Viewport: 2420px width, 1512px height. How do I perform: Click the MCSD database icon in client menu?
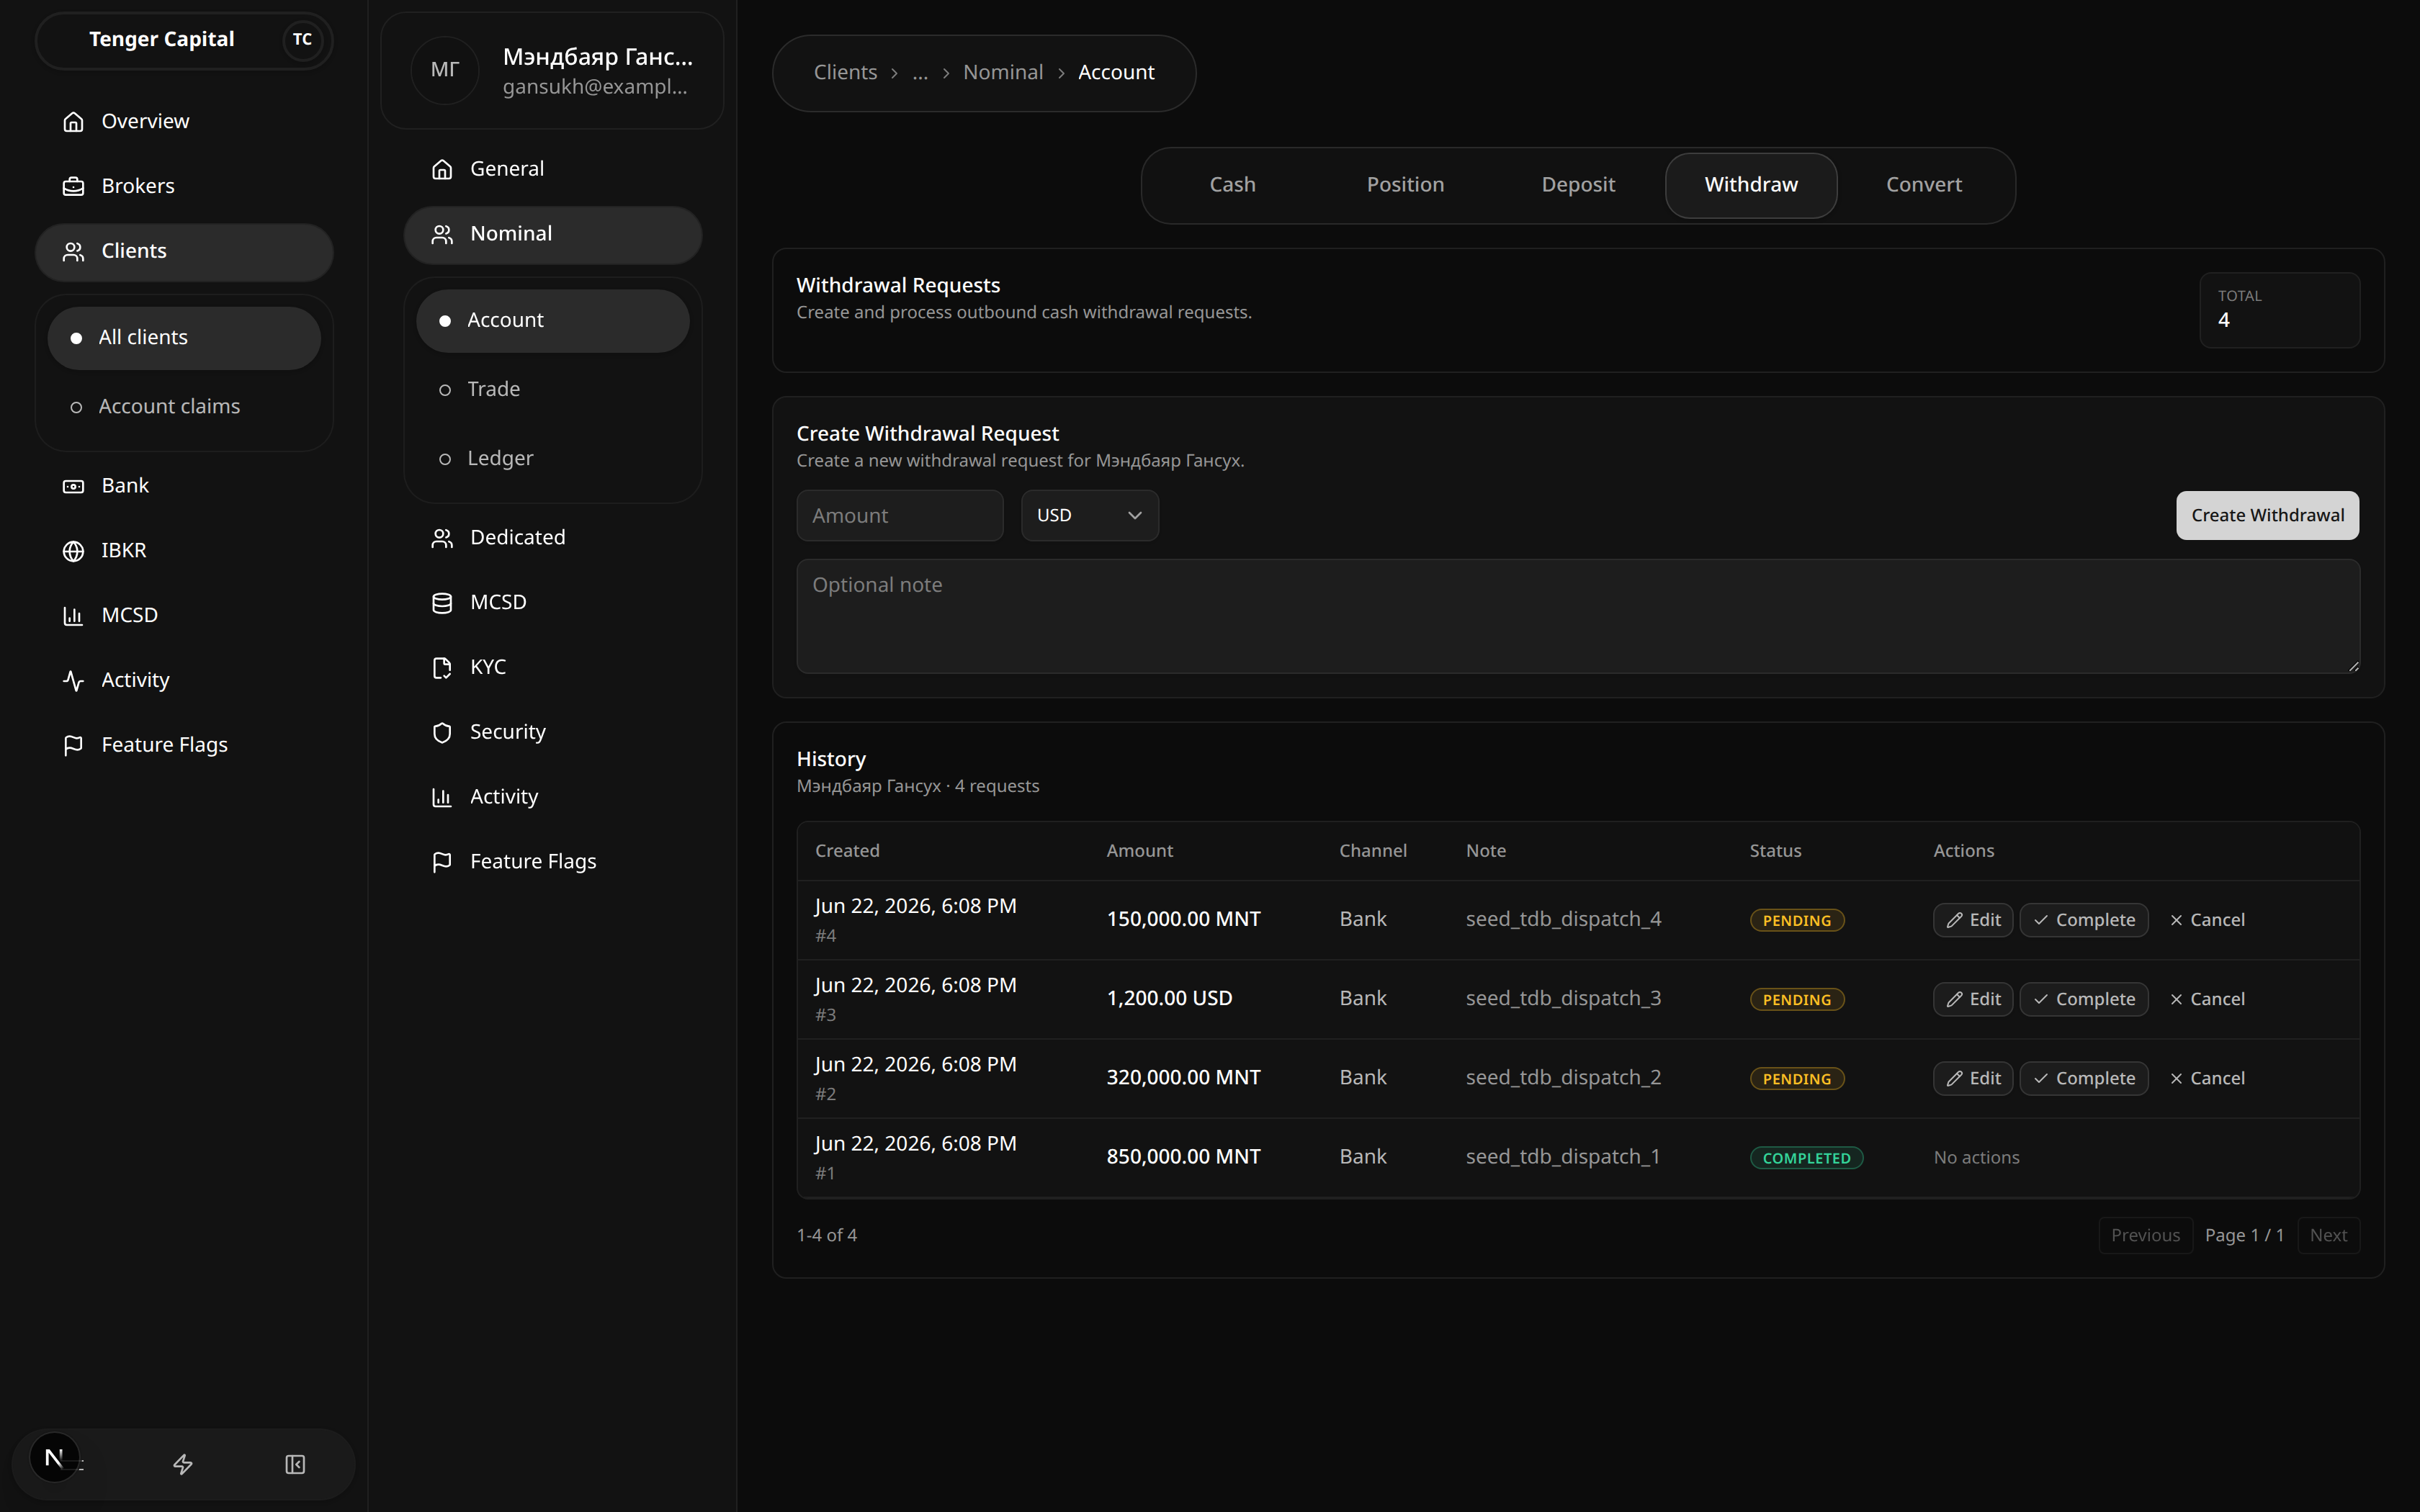pos(442,603)
